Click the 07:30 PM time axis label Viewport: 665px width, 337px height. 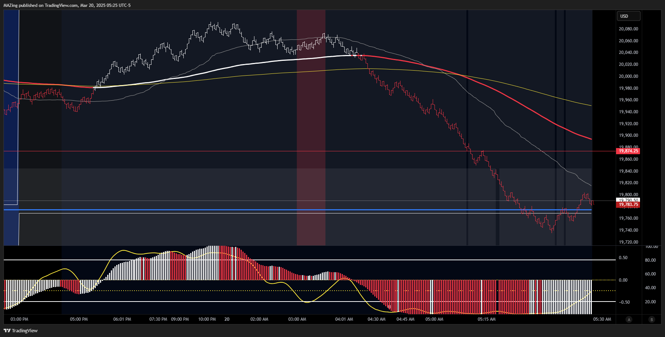[x=158, y=319]
